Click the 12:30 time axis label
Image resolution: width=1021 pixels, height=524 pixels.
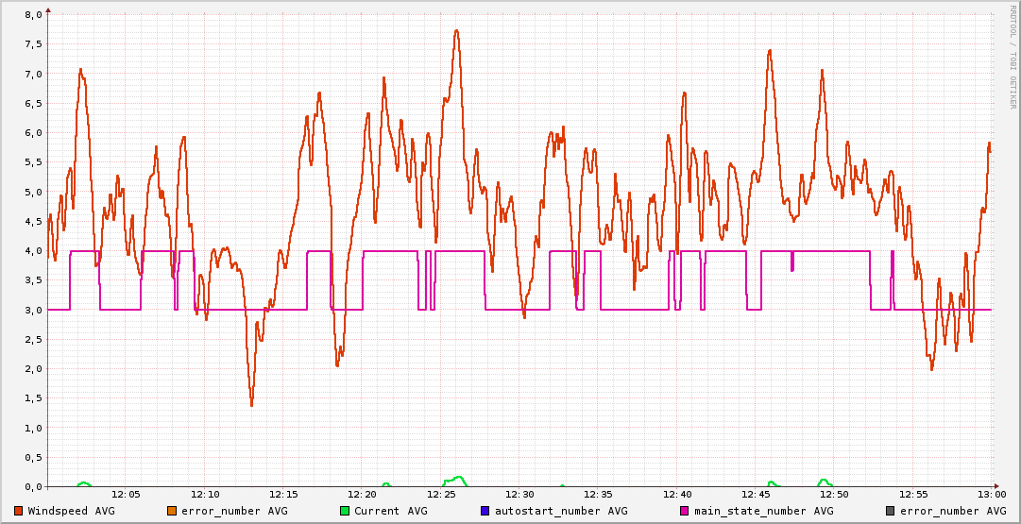pos(519,494)
